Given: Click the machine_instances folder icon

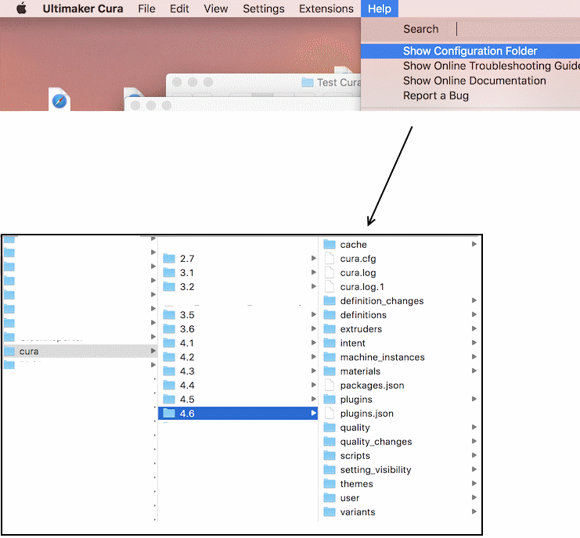Looking at the screenshot, I should point(330,357).
